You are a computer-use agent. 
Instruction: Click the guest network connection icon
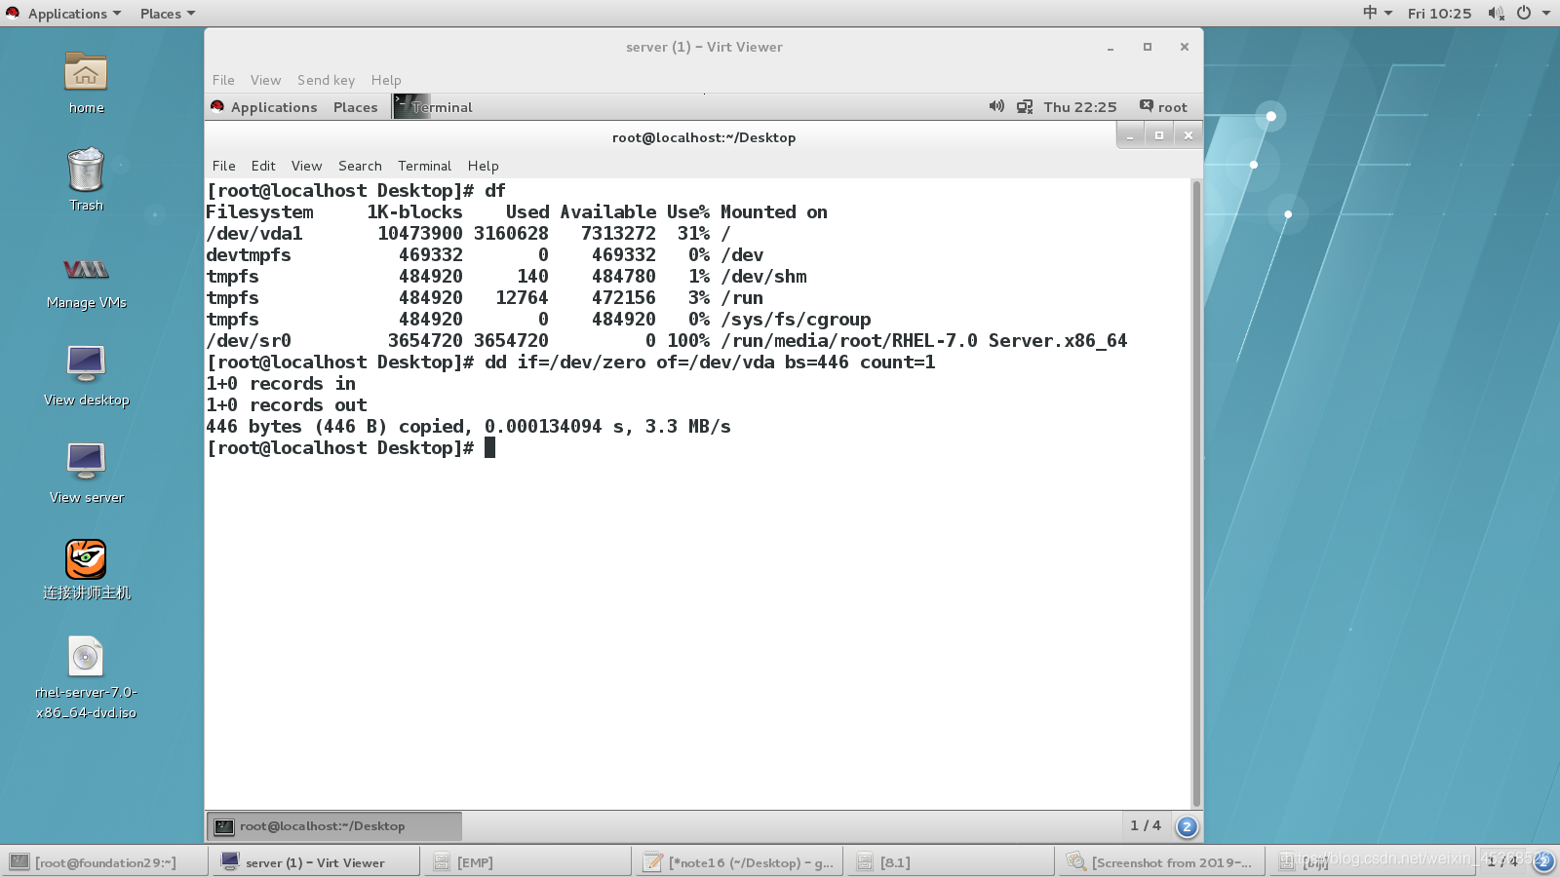[1025, 106]
